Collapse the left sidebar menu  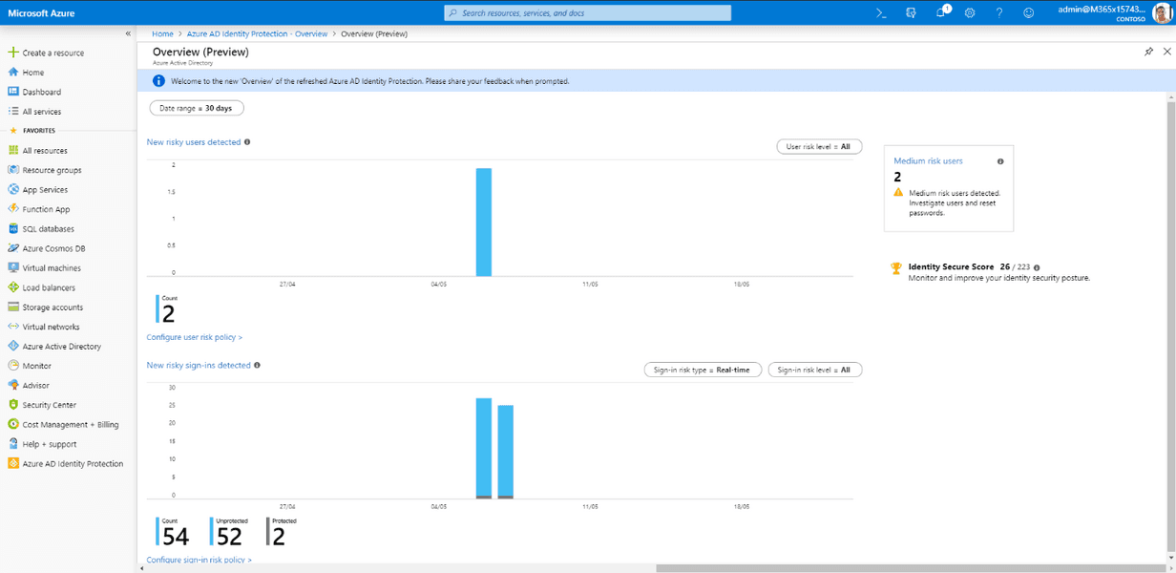(129, 33)
